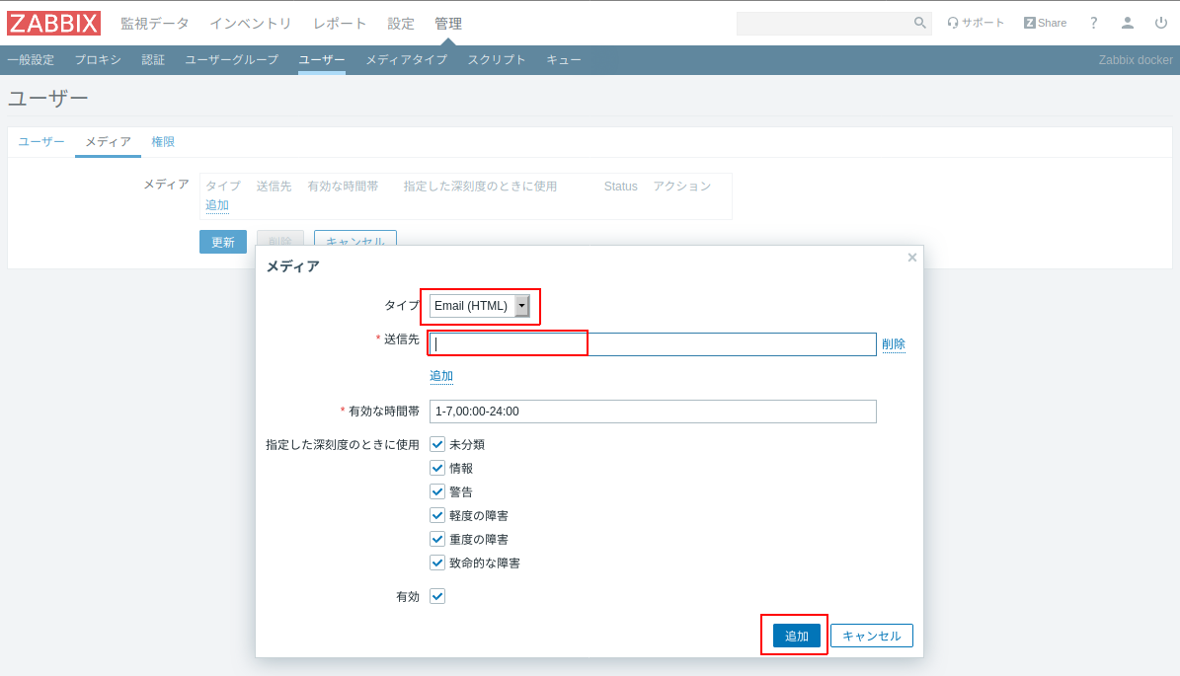Go to 一般設定 submenu
This screenshot has width=1180, height=676.
(x=31, y=60)
